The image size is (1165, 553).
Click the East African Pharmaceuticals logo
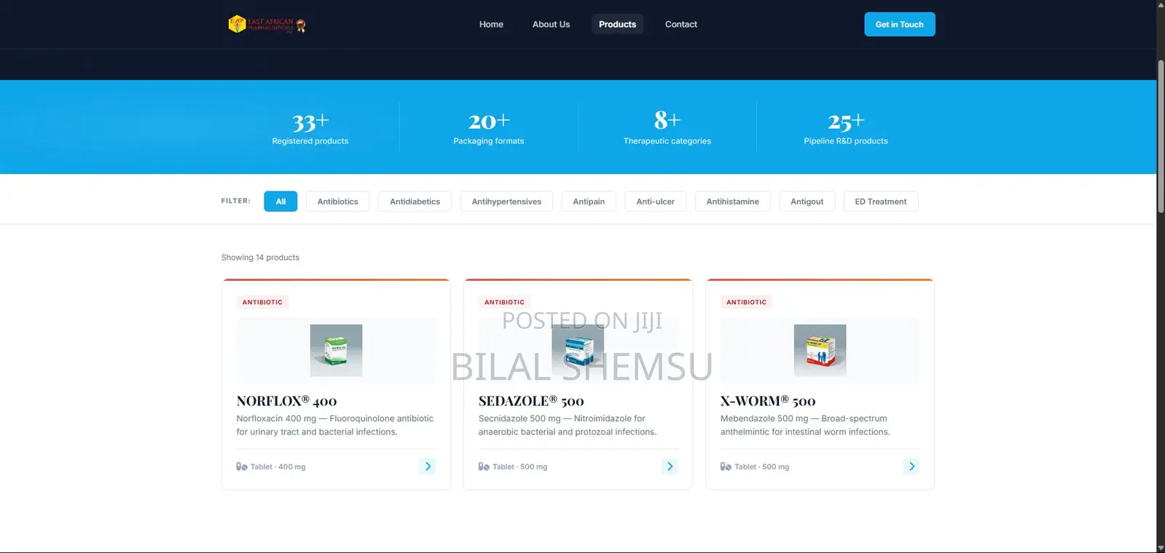267,25
